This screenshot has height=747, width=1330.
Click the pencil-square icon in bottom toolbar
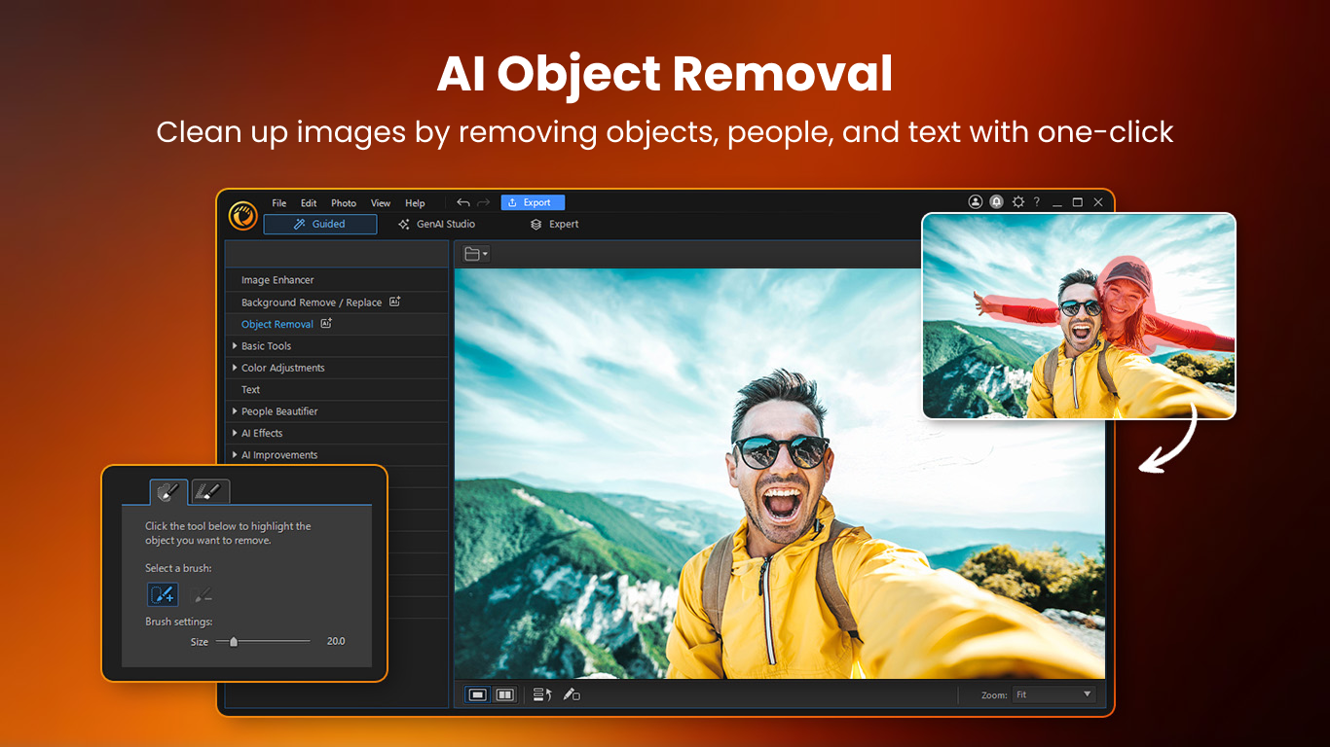coord(572,694)
